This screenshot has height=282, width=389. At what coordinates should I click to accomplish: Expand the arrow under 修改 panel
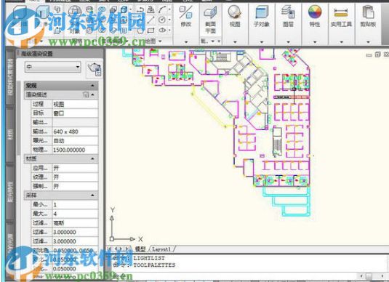coord(186,42)
